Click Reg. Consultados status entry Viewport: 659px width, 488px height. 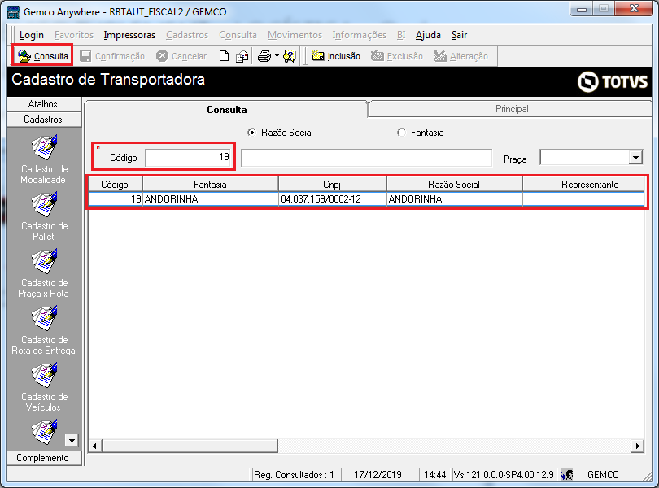295,475
